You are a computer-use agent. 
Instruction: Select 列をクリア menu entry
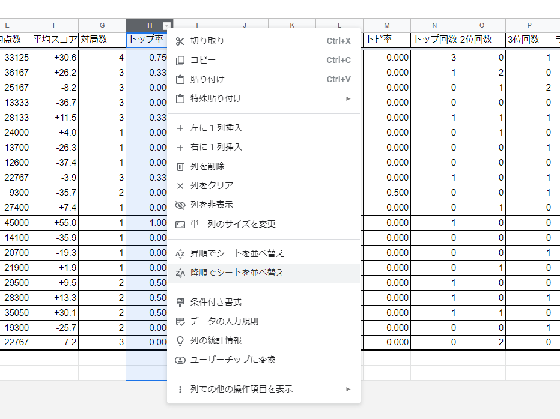pyautogui.click(x=264, y=185)
